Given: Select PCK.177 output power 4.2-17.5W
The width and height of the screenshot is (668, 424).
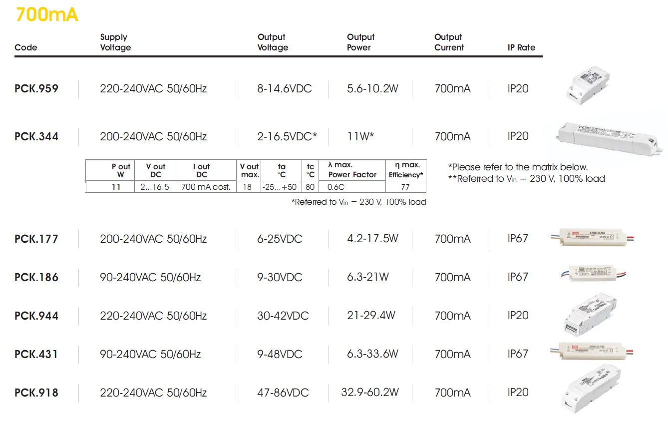Looking at the screenshot, I should pos(372,239).
